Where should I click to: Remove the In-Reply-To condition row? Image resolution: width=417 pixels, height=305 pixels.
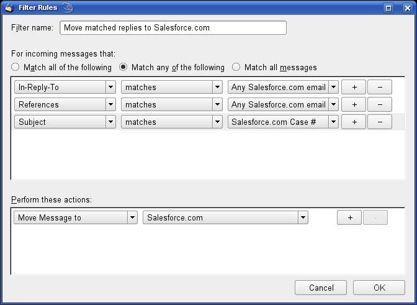point(380,87)
